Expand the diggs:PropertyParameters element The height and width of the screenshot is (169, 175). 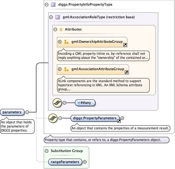point(122,118)
